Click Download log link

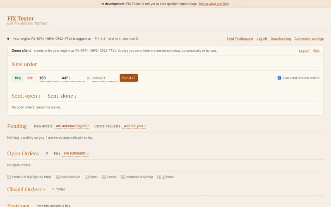tap(281, 39)
